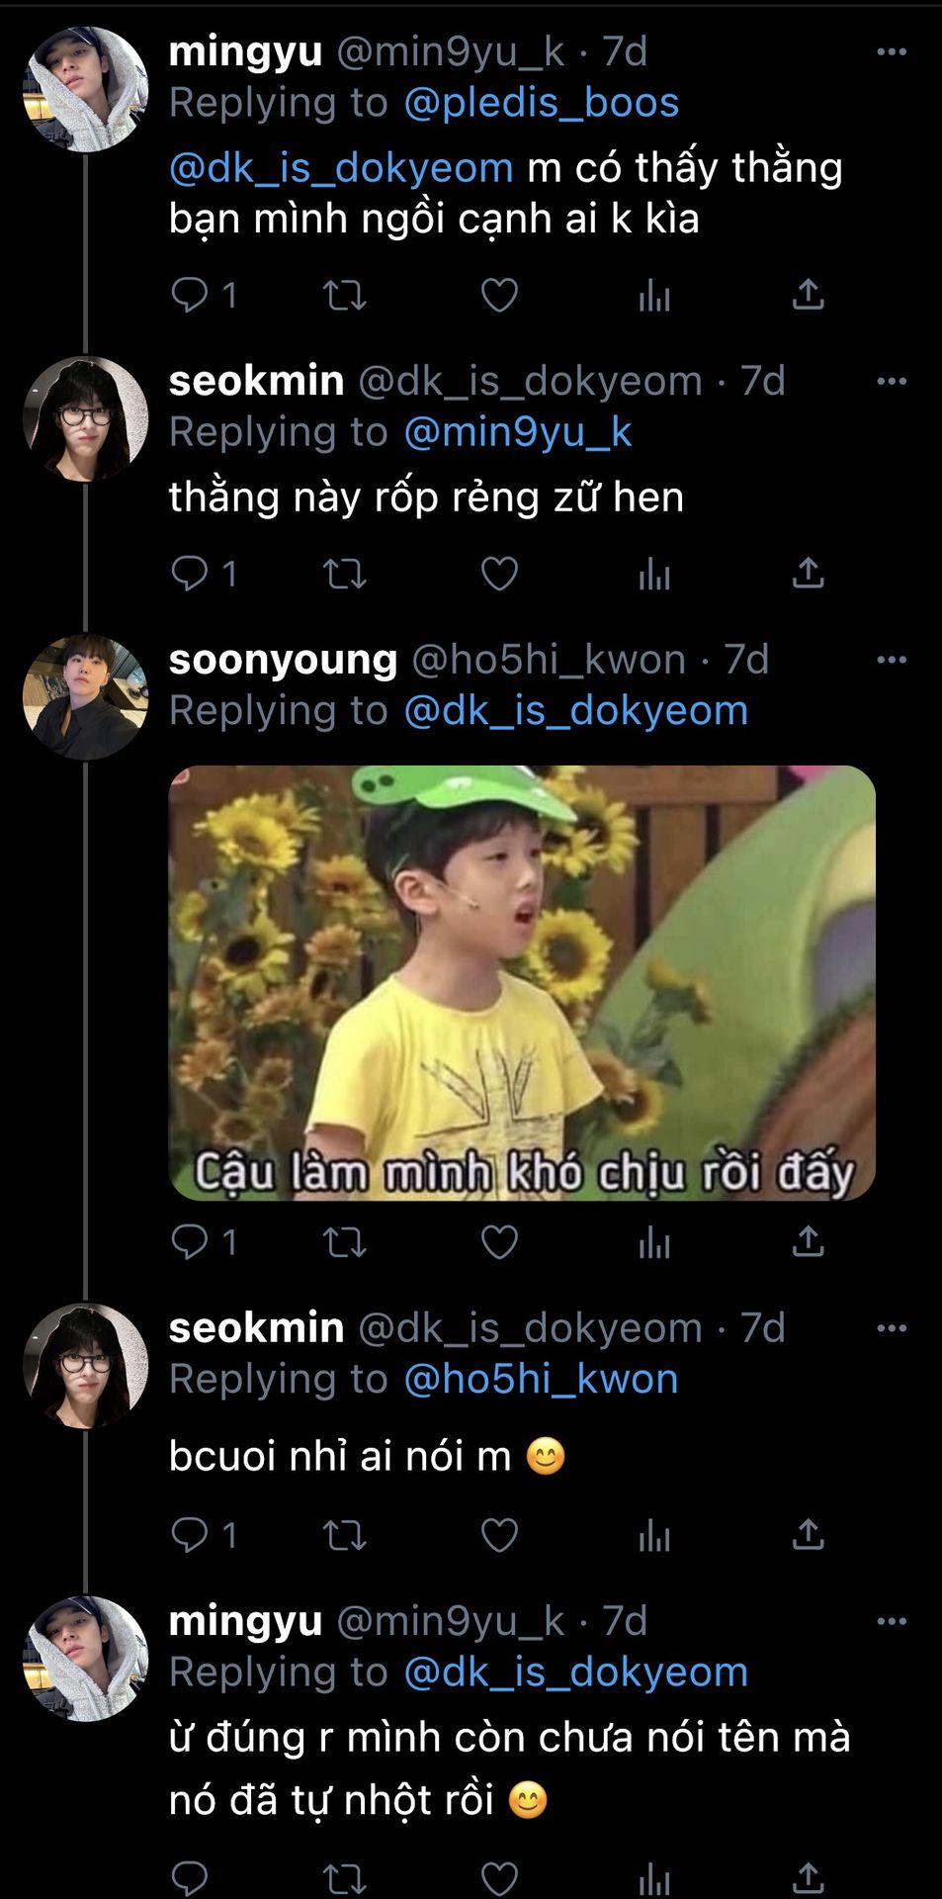Reply to soonyoung's meme image tweet

190,1241
